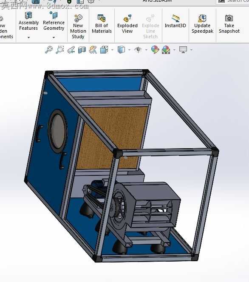This screenshot has height=282, width=249.
Task: Toggle the Section View tool
Action: 82,50
